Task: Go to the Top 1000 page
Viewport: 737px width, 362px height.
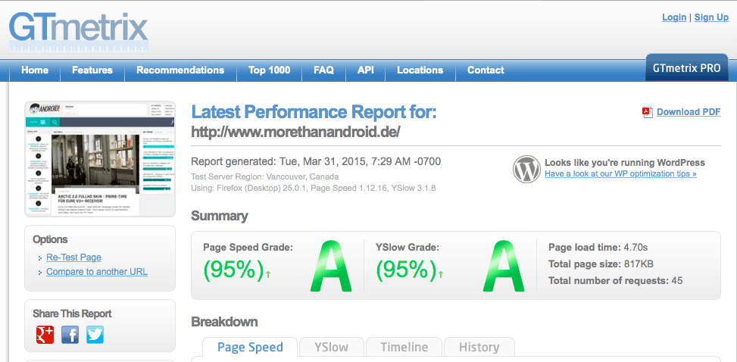Action: [269, 70]
